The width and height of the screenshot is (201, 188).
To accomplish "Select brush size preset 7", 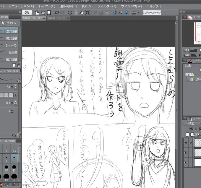I will click(x=14, y=158).
